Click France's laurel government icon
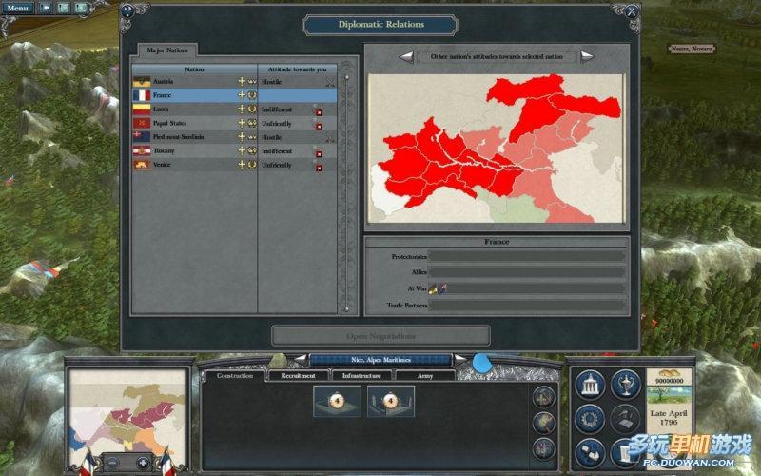The height and width of the screenshot is (476, 761). click(x=252, y=95)
